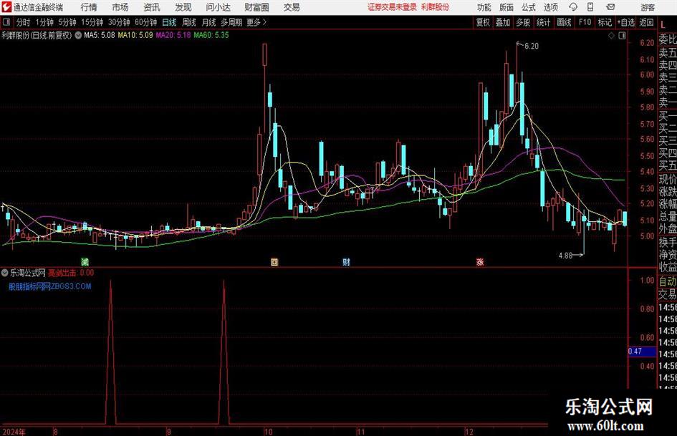Click the 画线 drawing toolbar button
Screen dimensions: 677x436
click(564, 22)
